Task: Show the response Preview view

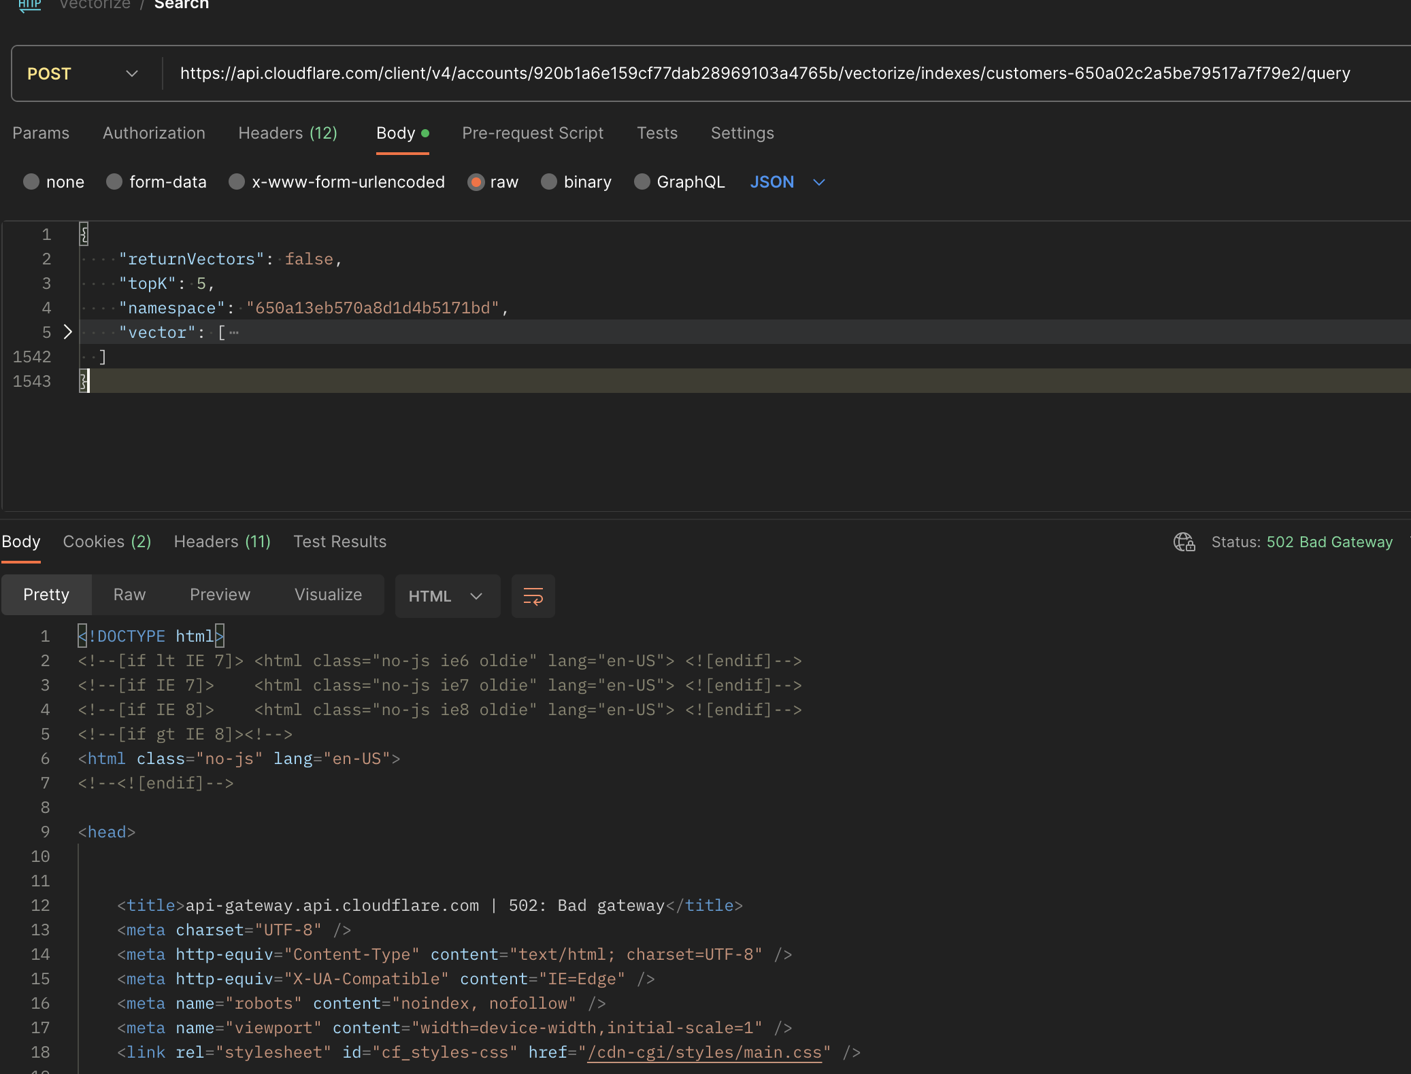Action: click(220, 595)
